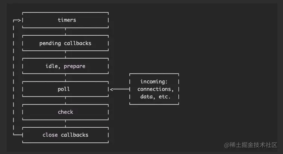Click the "connections," text line
This screenshot has height=154, width=283.
pyautogui.click(x=154, y=89)
